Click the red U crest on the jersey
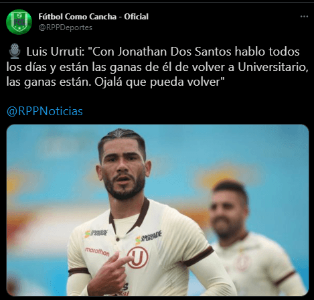314x300 pixels. [138, 257]
